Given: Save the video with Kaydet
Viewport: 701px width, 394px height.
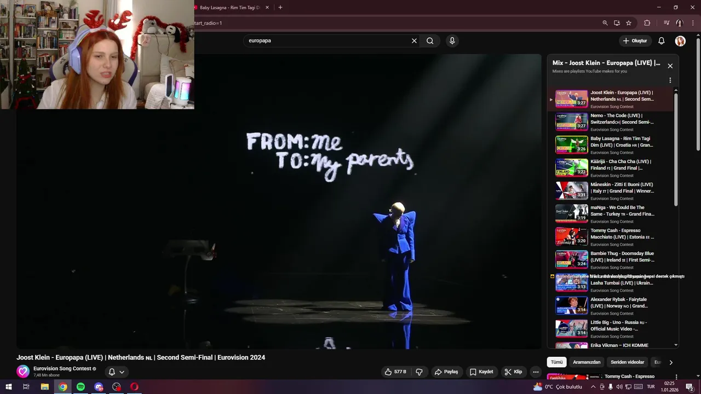Looking at the screenshot, I should tap(481, 372).
